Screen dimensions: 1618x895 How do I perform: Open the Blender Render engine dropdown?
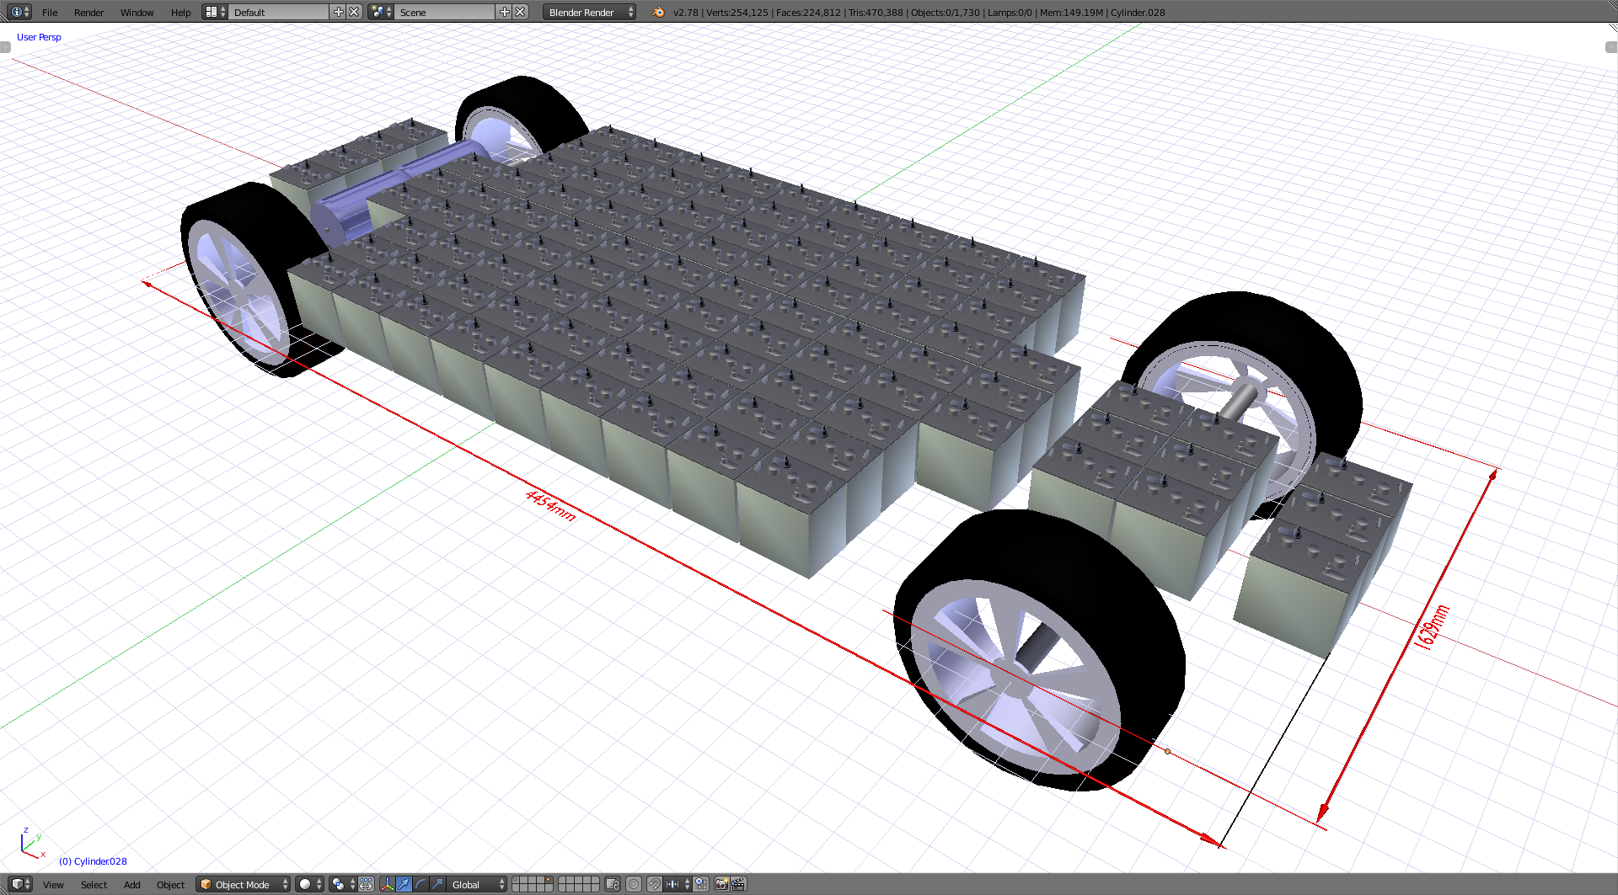(589, 13)
